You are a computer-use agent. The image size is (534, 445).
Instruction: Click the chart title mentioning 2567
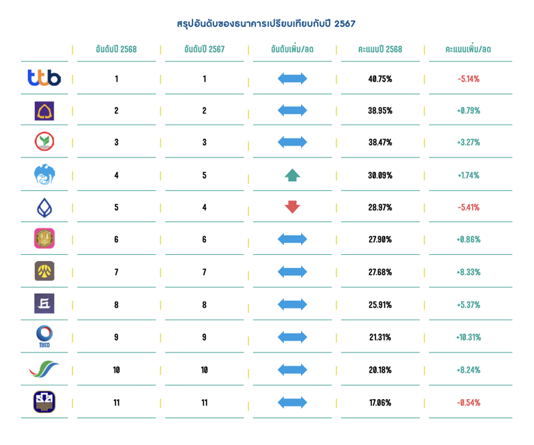[x=266, y=24]
